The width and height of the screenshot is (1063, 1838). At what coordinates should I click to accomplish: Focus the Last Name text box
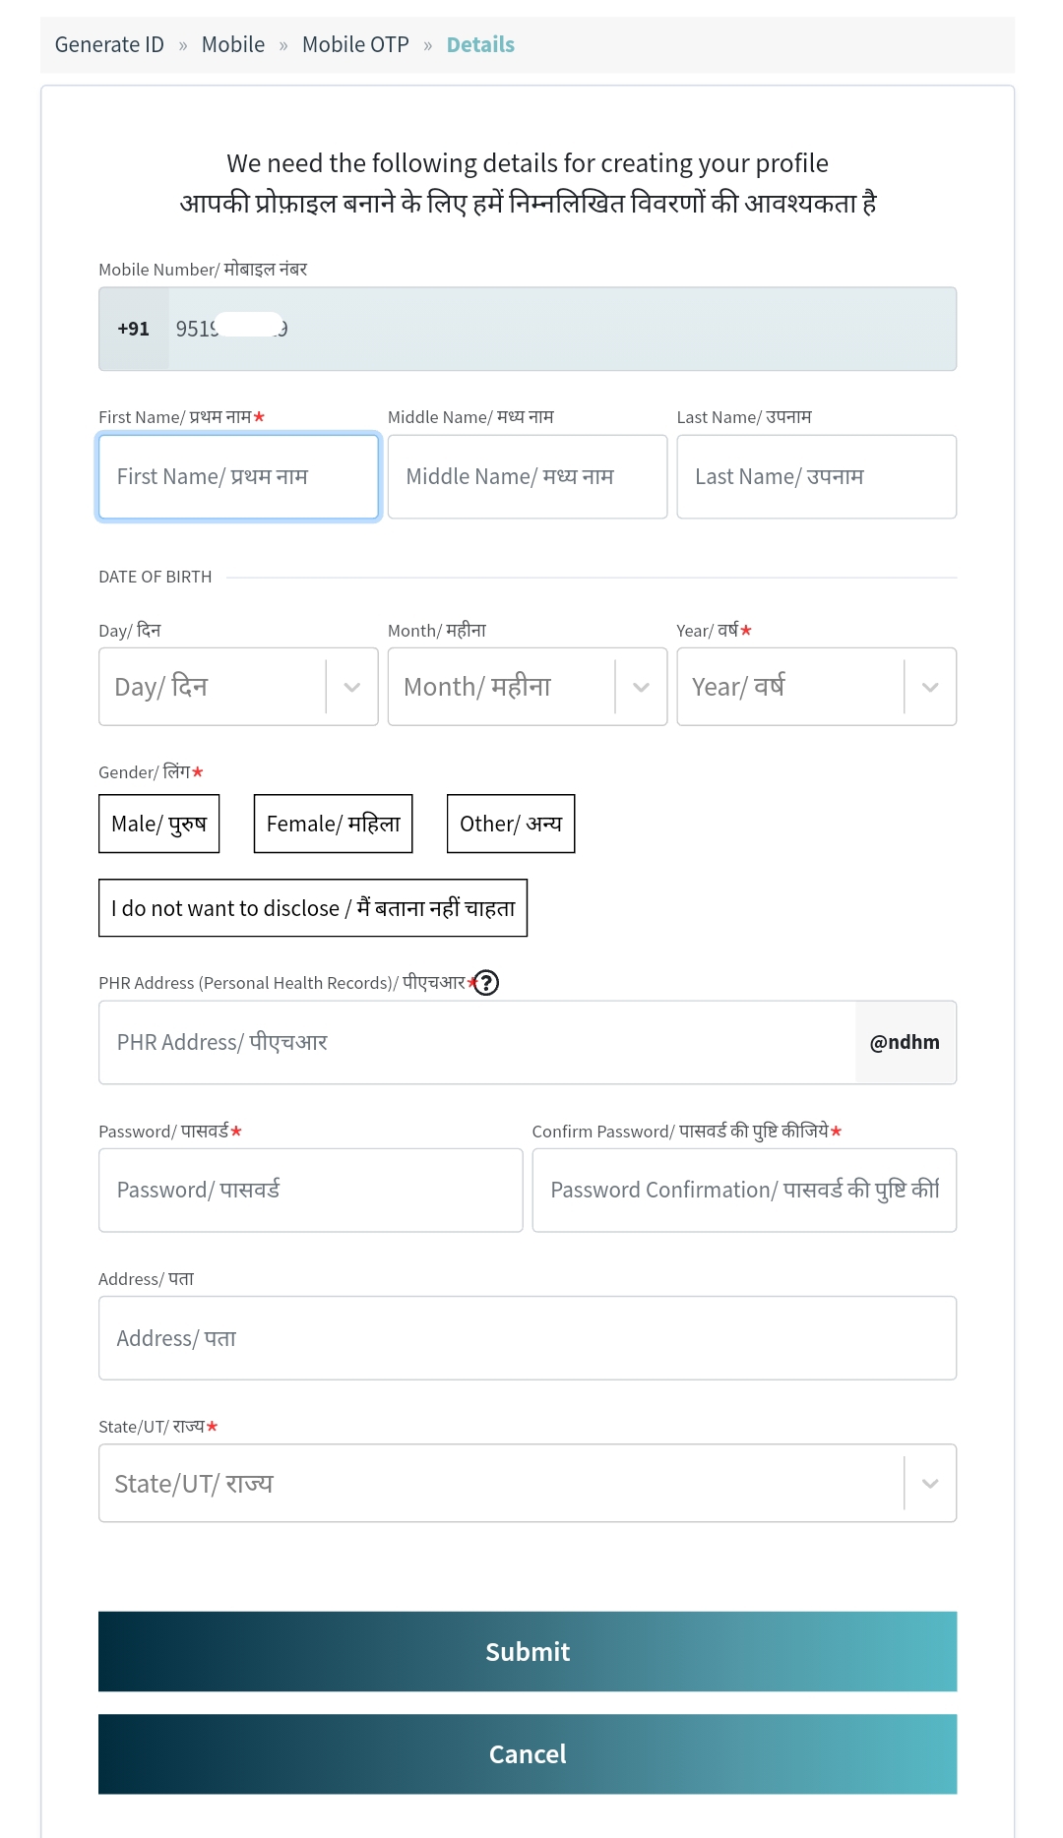pyautogui.click(x=817, y=477)
